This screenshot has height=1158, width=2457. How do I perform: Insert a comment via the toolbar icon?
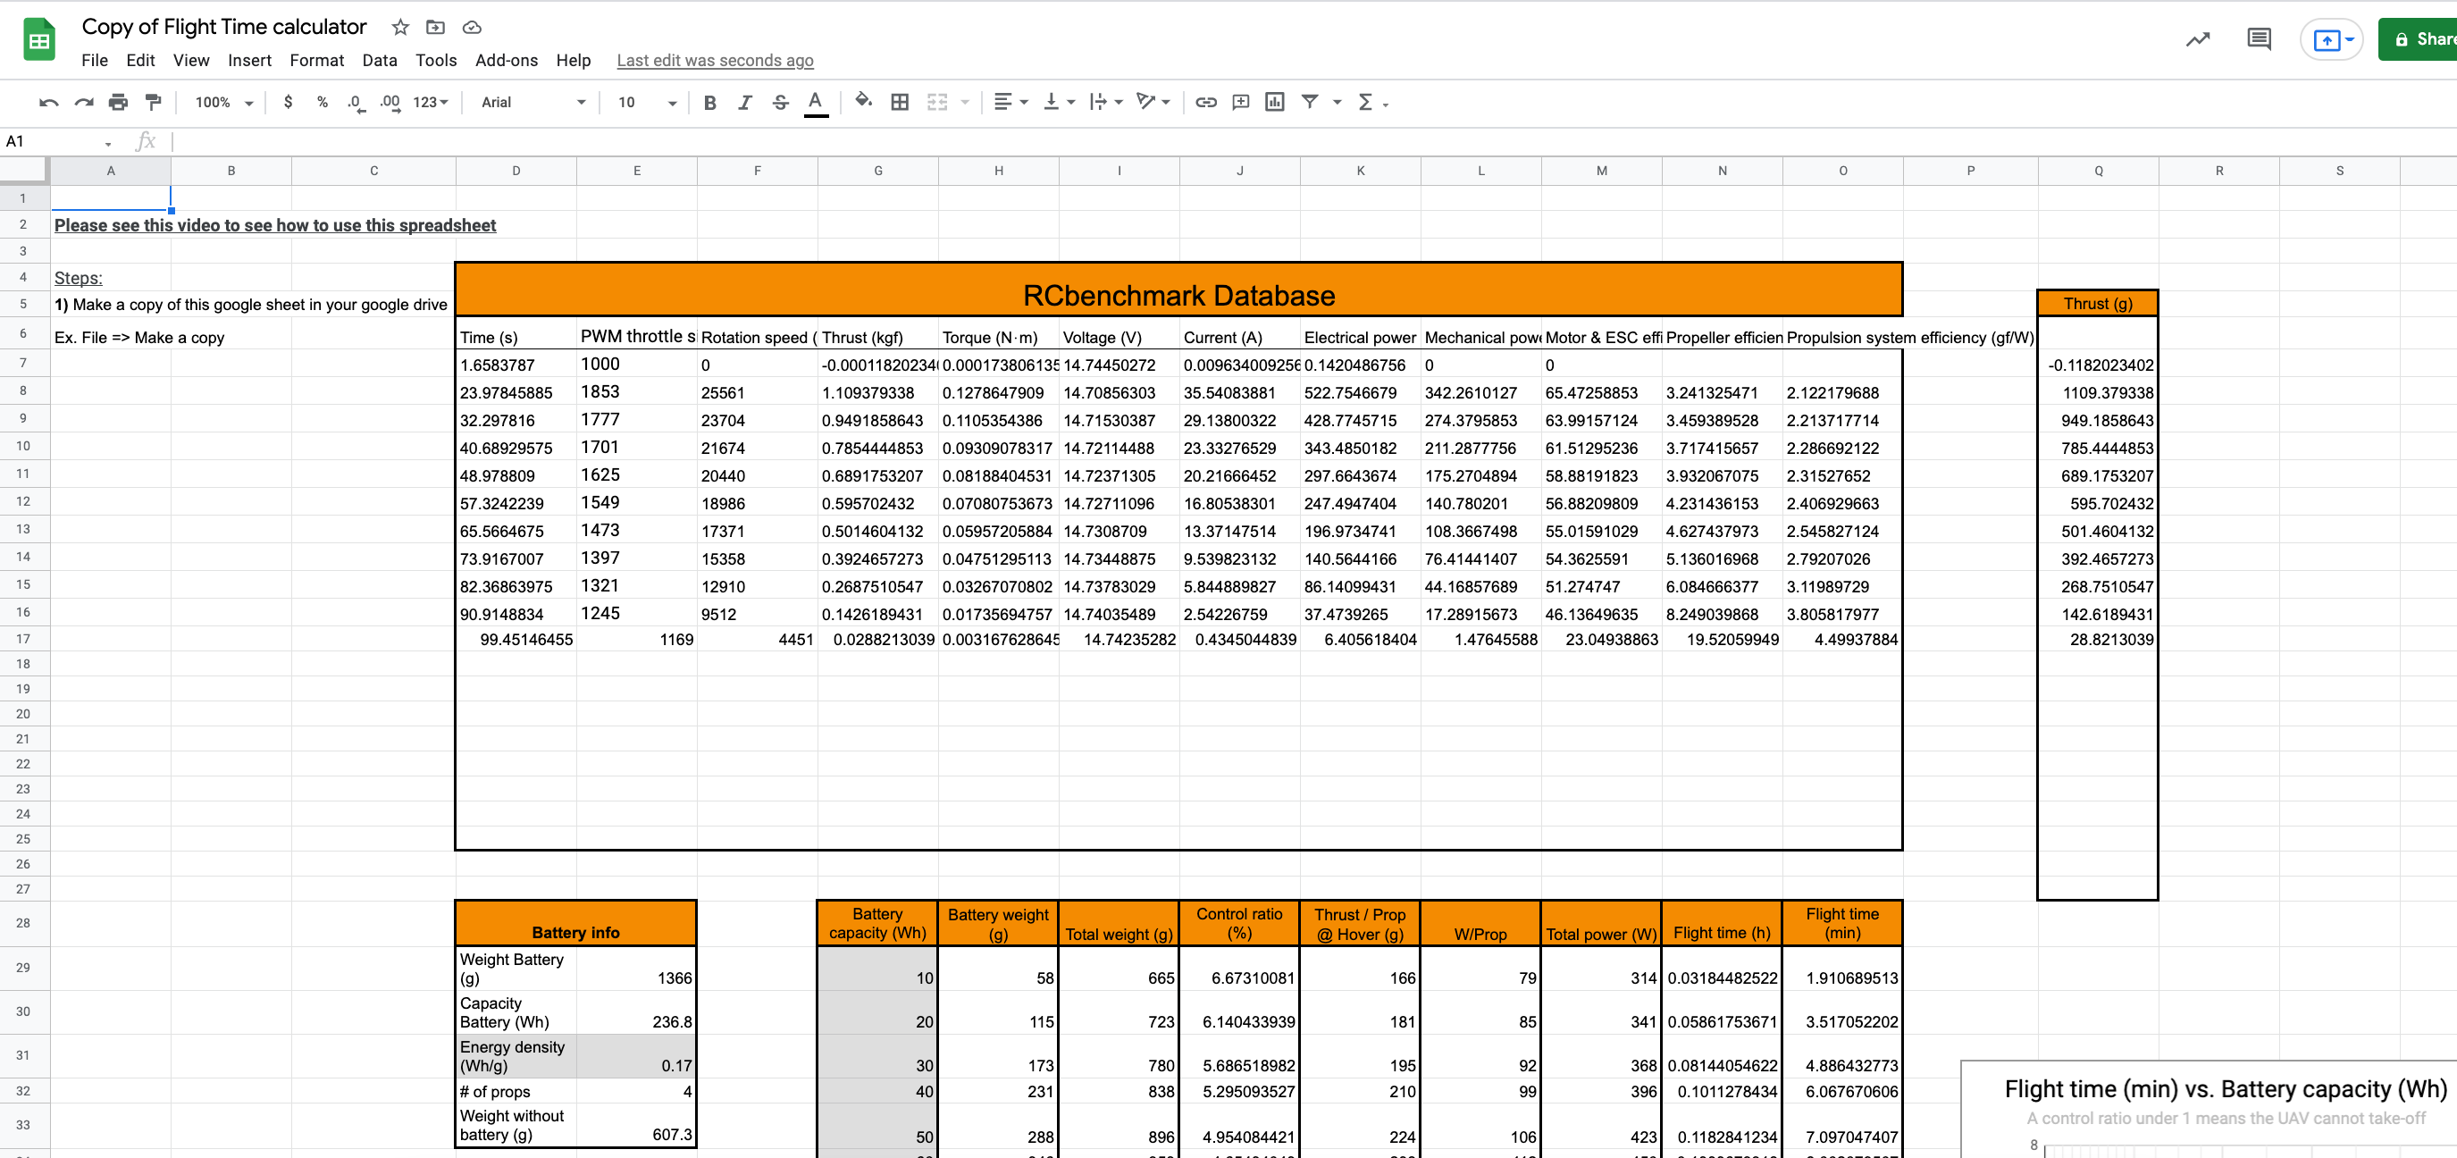[x=1240, y=102]
